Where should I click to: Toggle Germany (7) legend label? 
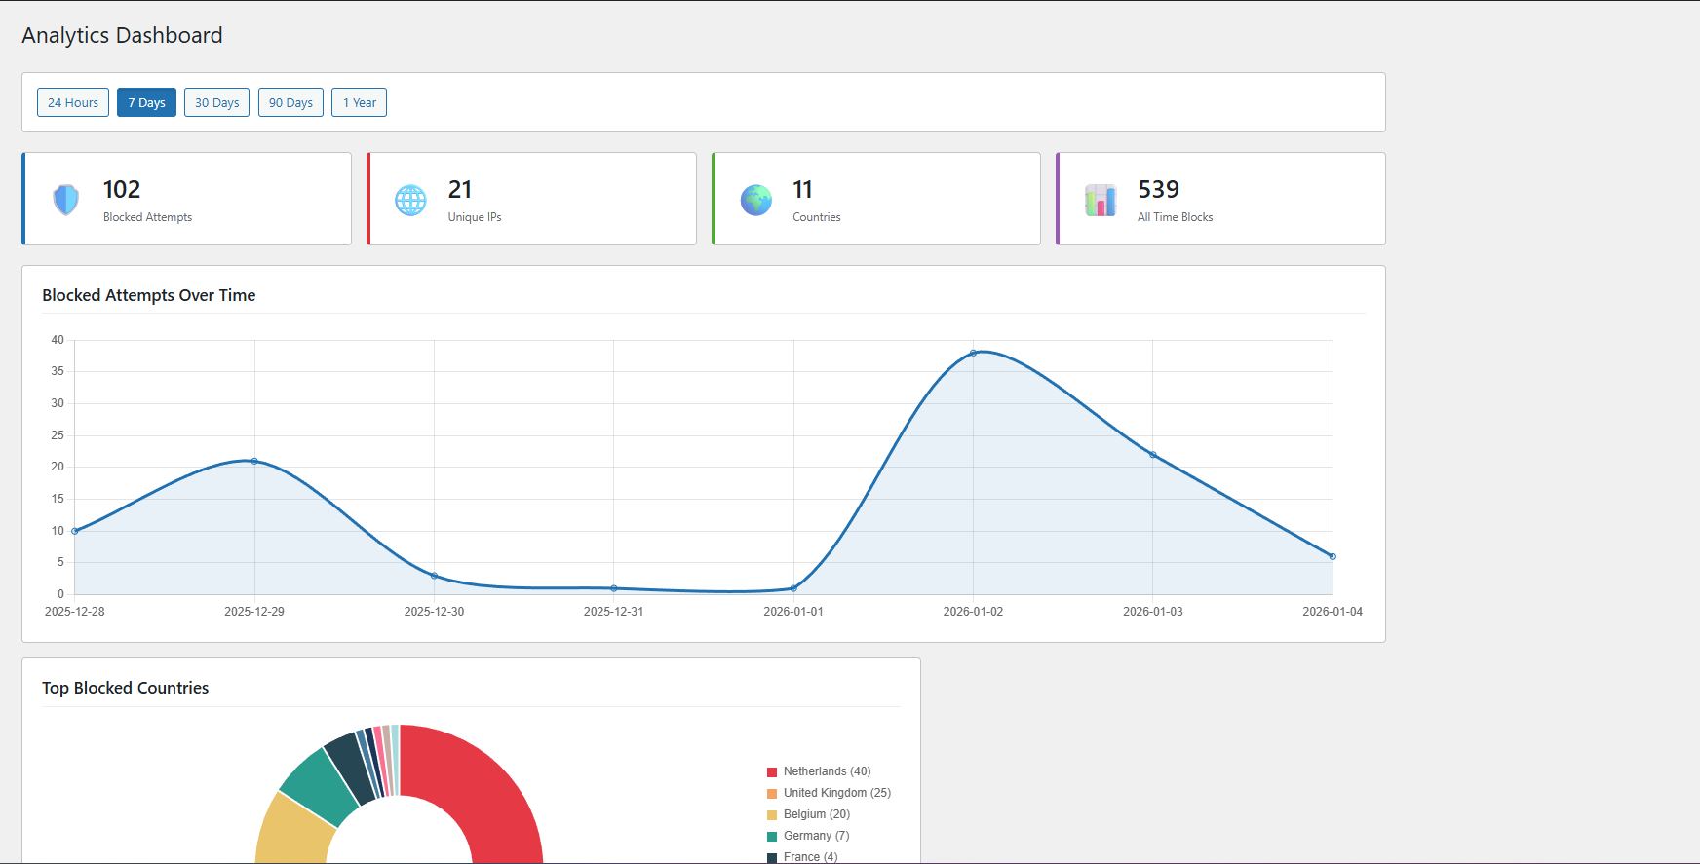(x=816, y=836)
